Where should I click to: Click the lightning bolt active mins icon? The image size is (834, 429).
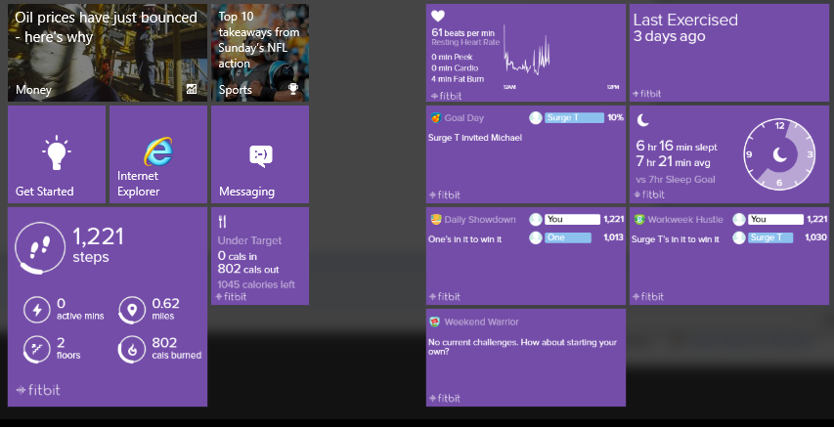(37, 310)
